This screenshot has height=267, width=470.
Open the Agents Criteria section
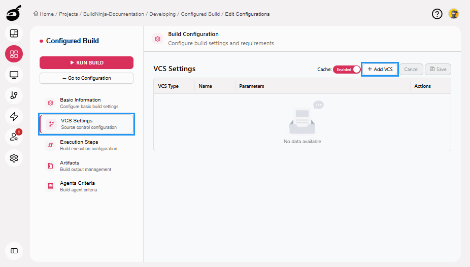tap(86, 186)
